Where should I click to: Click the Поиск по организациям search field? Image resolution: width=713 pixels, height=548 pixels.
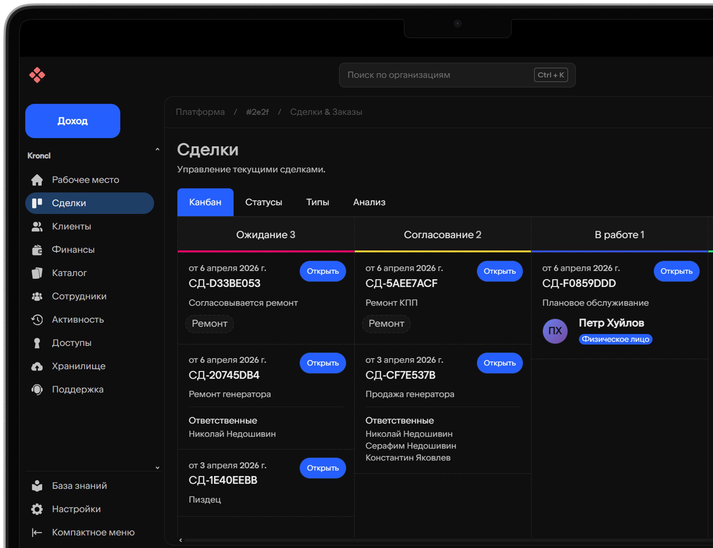pyautogui.click(x=437, y=75)
